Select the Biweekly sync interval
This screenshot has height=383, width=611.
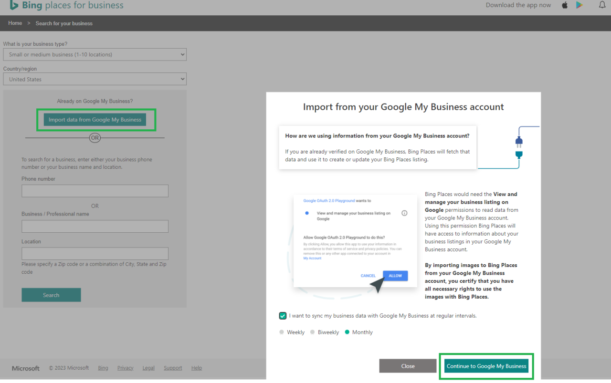313,332
